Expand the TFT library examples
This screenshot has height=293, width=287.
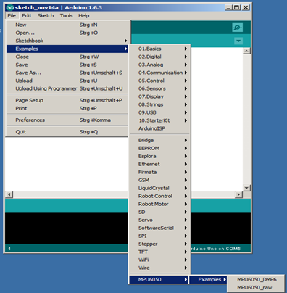tap(159, 252)
